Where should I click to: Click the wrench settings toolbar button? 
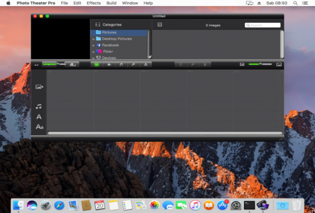tap(192, 64)
